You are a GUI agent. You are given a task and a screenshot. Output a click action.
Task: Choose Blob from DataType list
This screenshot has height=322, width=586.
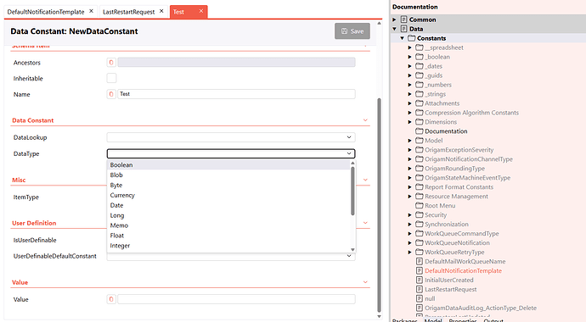[229, 175]
